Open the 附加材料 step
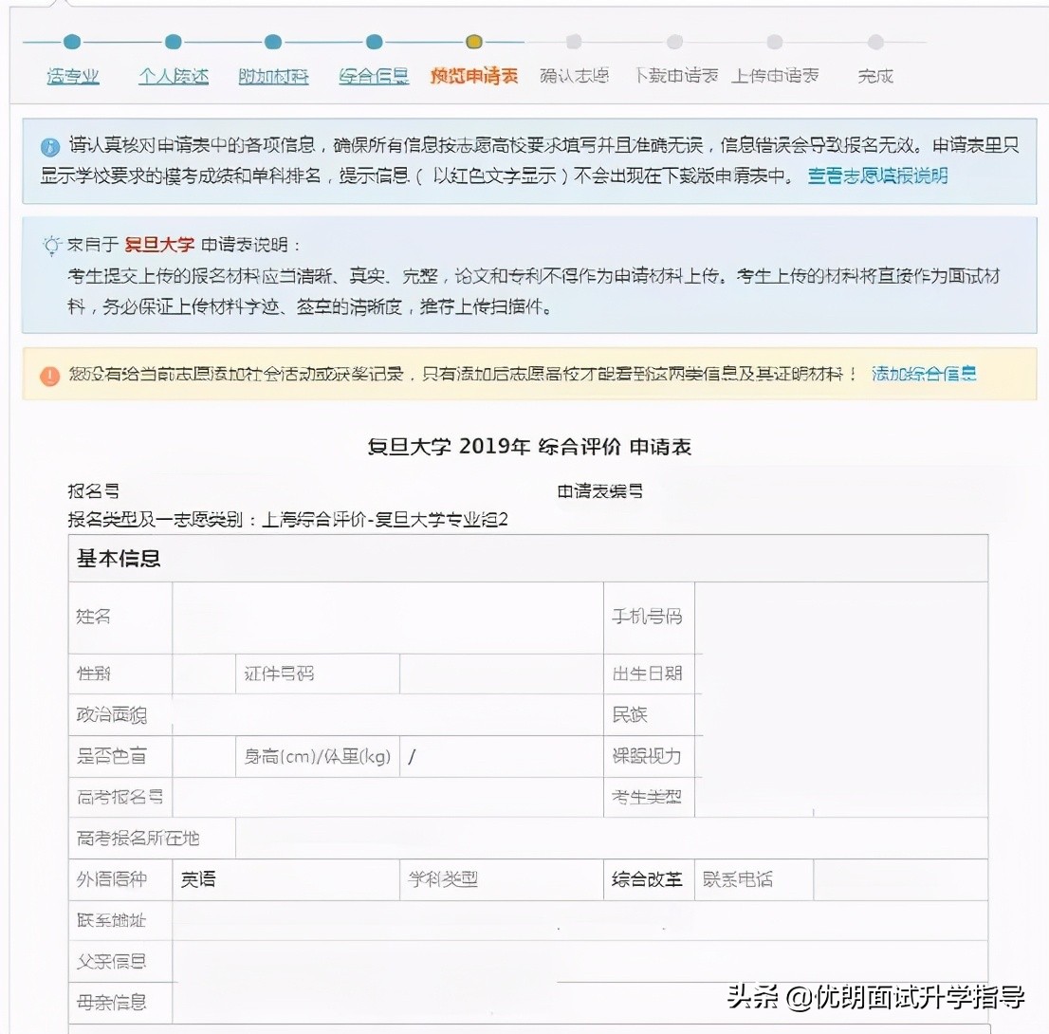This screenshot has width=1049, height=1034. pos(273,76)
